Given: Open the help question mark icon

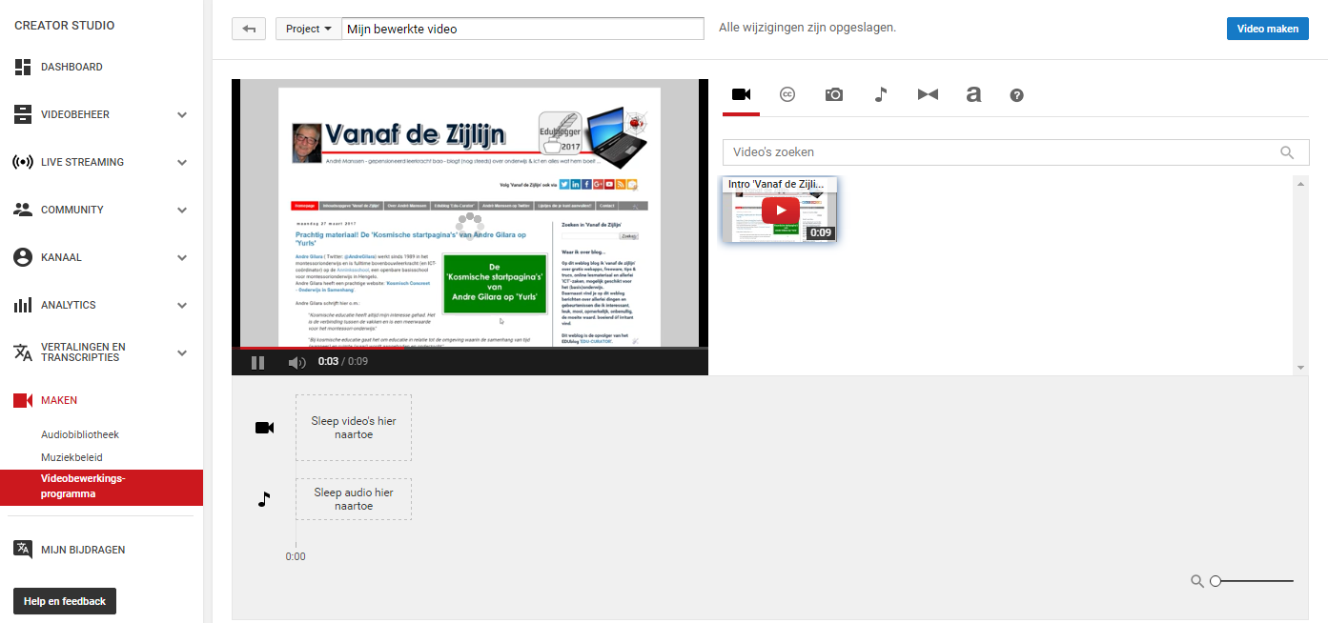Looking at the screenshot, I should point(1017,95).
